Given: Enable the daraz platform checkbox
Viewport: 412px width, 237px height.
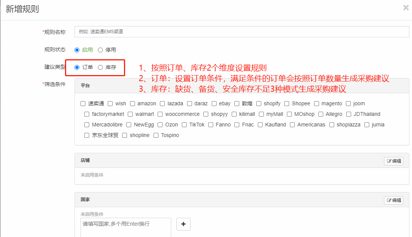Looking at the screenshot, I should (189, 104).
